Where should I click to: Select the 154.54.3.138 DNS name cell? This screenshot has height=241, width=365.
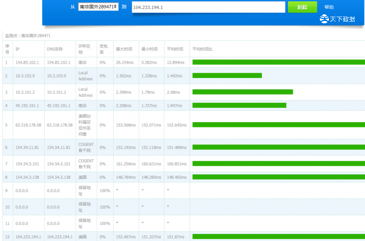(58, 177)
